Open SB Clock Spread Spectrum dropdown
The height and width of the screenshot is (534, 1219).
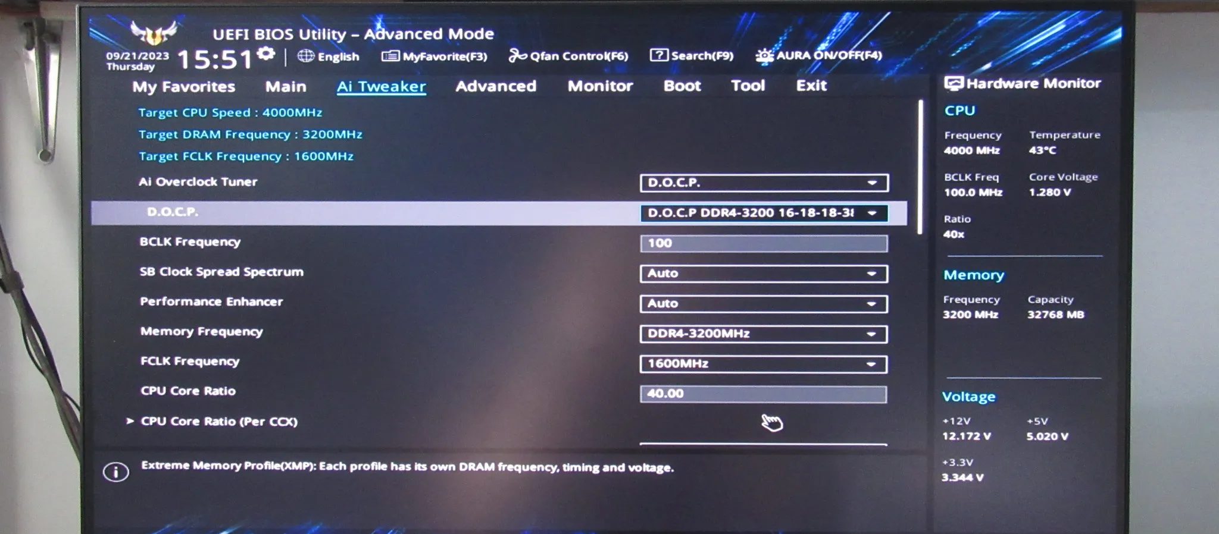click(764, 274)
